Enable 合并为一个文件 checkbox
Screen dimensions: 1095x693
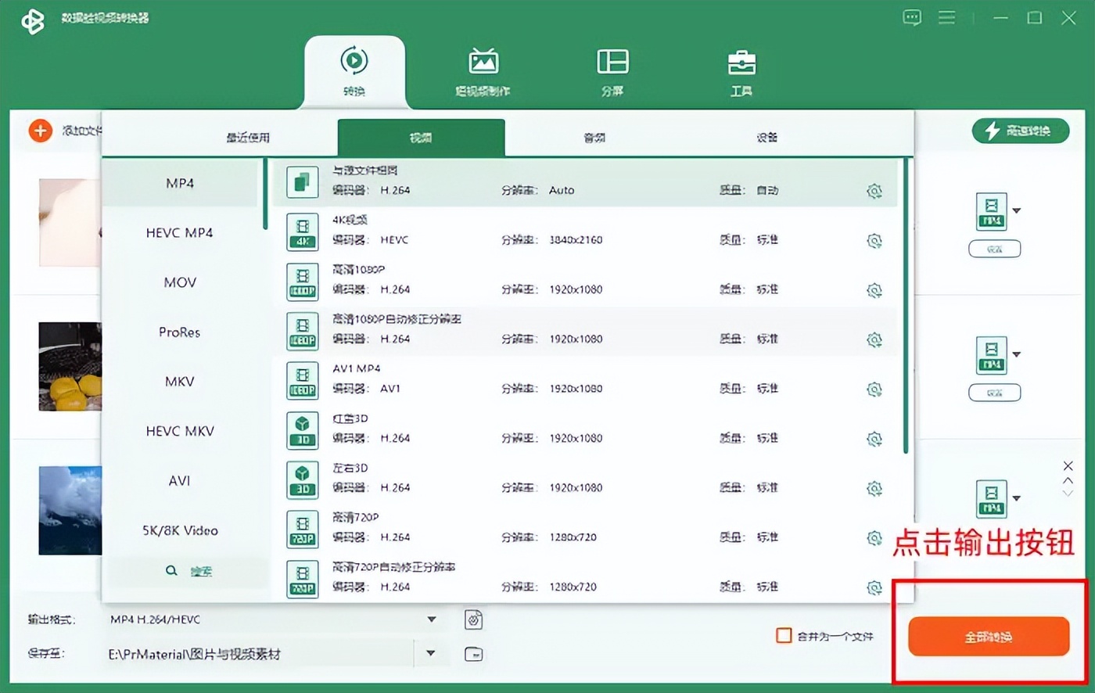783,636
